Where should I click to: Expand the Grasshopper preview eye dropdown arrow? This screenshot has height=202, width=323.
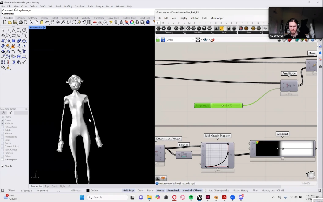[209, 40]
